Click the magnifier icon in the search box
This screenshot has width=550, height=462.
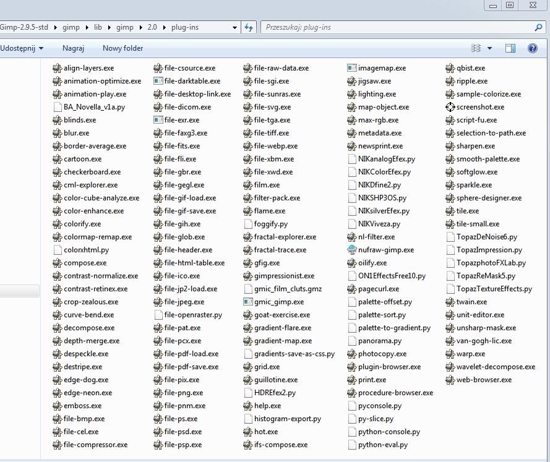point(538,27)
